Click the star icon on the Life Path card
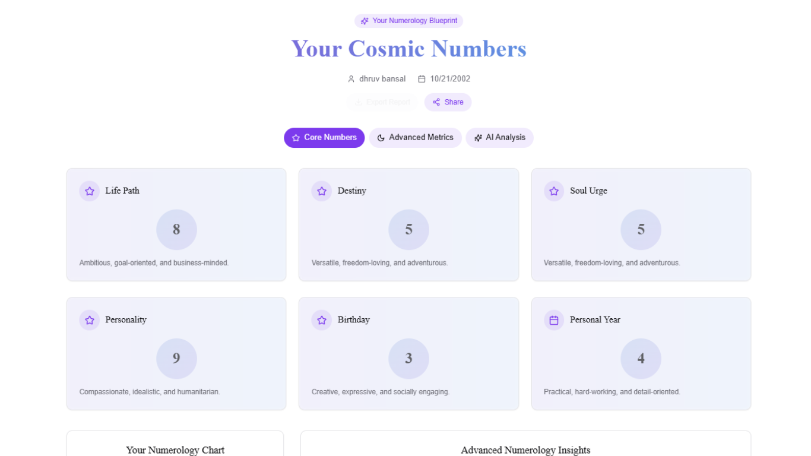This screenshot has width=811, height=456. 90,191
